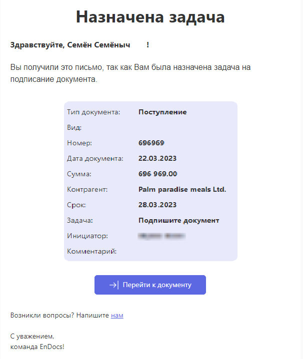Click the "Инициатор:" label

(x=87, y=236)
